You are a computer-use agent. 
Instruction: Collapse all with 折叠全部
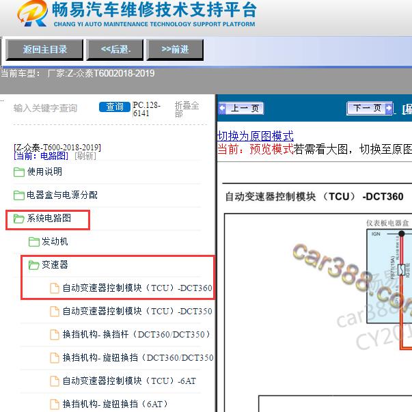point(187,109)
